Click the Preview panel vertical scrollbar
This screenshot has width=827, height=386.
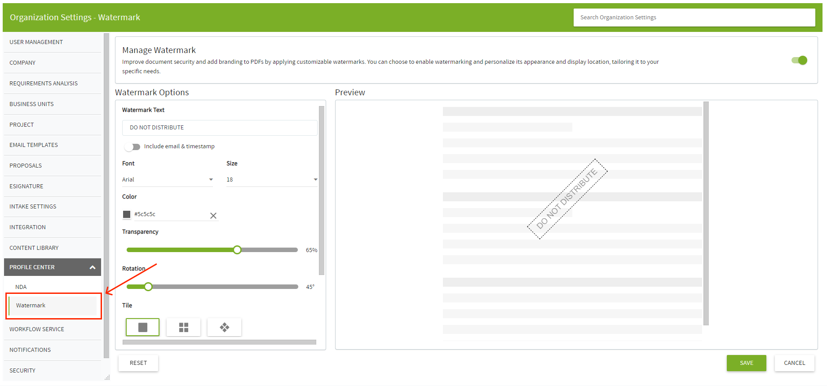pyautogui.click(x=706, y=213)
